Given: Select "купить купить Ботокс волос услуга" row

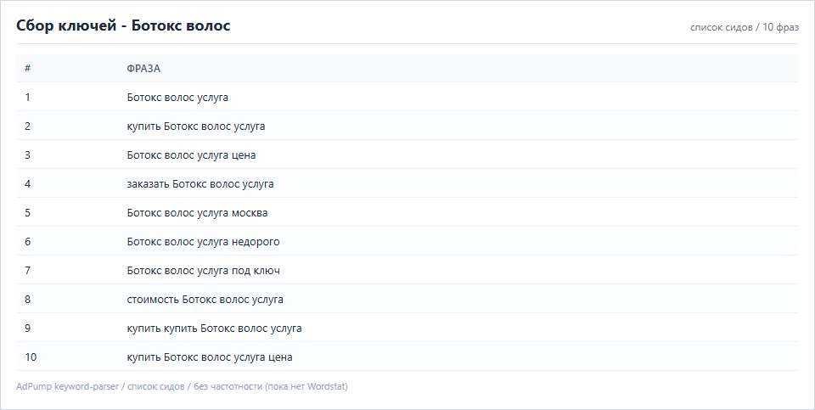Looking at the screenshot, I should (x=407, y=328).
